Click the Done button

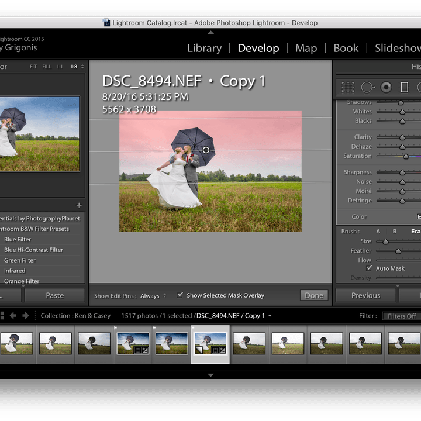(x=314, y=295)
